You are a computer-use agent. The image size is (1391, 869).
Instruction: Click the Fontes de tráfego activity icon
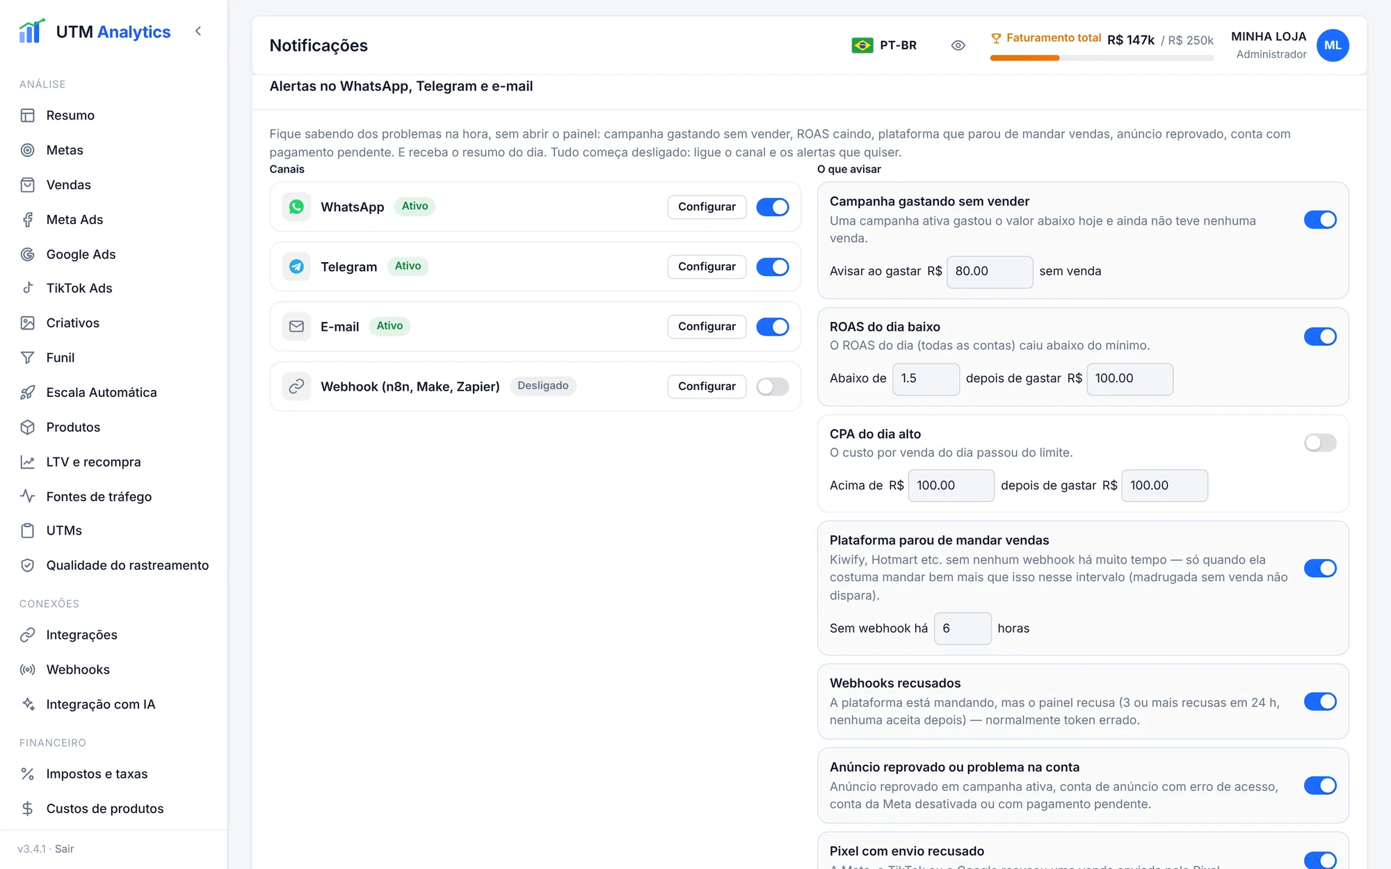(28, 496)
